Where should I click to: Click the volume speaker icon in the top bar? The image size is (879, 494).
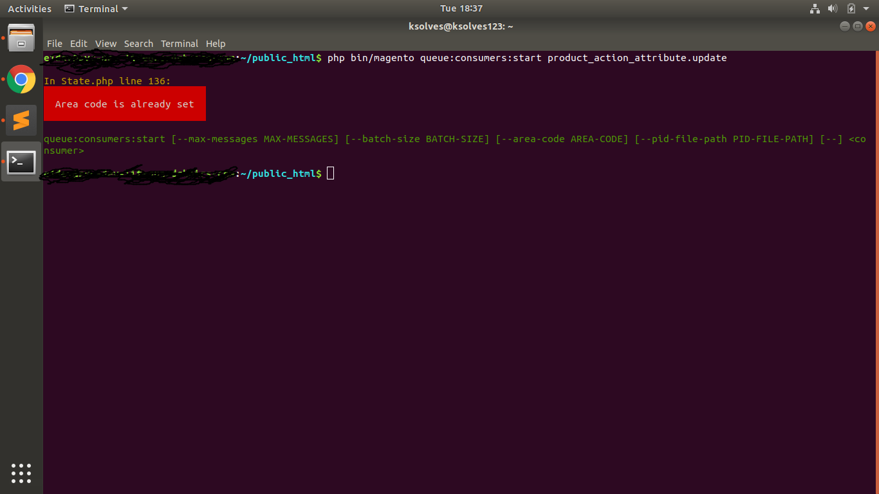(832, 8)
